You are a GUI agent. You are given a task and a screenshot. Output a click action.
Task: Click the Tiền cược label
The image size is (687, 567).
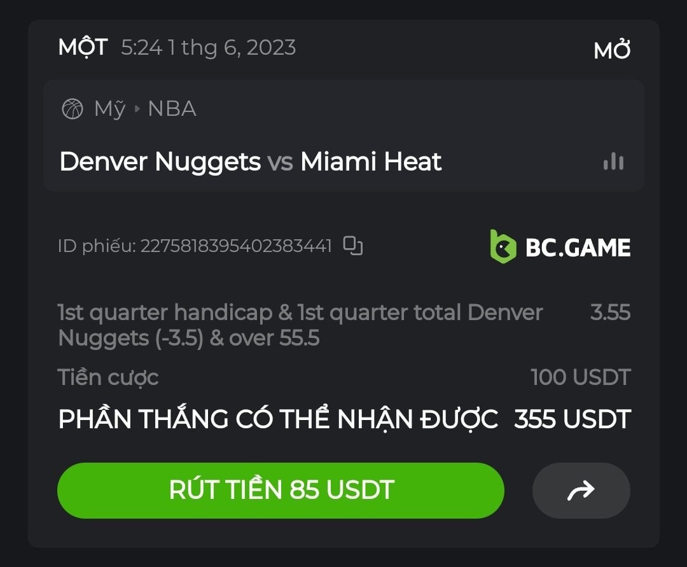[x=108, y=378]
